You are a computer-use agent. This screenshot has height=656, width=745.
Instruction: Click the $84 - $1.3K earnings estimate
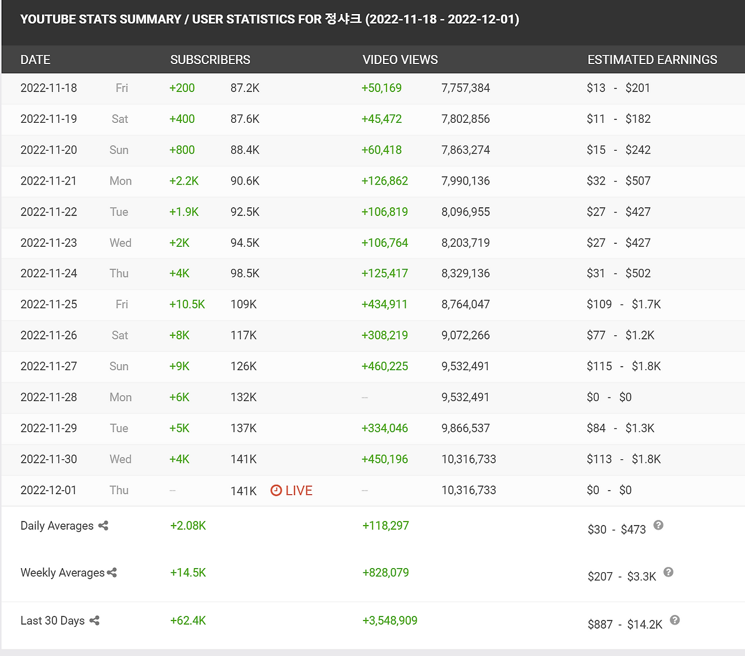620,428
